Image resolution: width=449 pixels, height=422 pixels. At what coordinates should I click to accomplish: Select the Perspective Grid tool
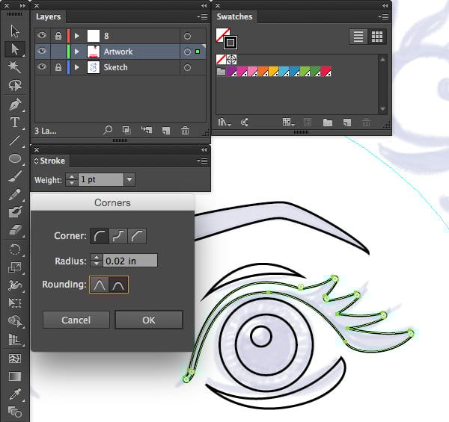(x=15, y=339)
